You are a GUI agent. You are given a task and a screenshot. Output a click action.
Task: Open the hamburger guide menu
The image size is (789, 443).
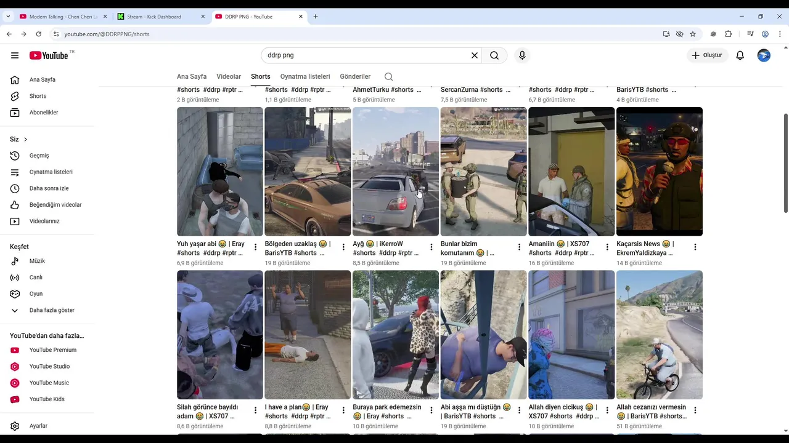click(15, 55)
